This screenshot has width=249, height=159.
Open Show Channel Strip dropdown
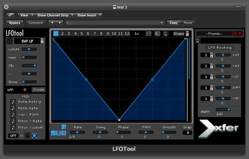(x=55, y=15)
